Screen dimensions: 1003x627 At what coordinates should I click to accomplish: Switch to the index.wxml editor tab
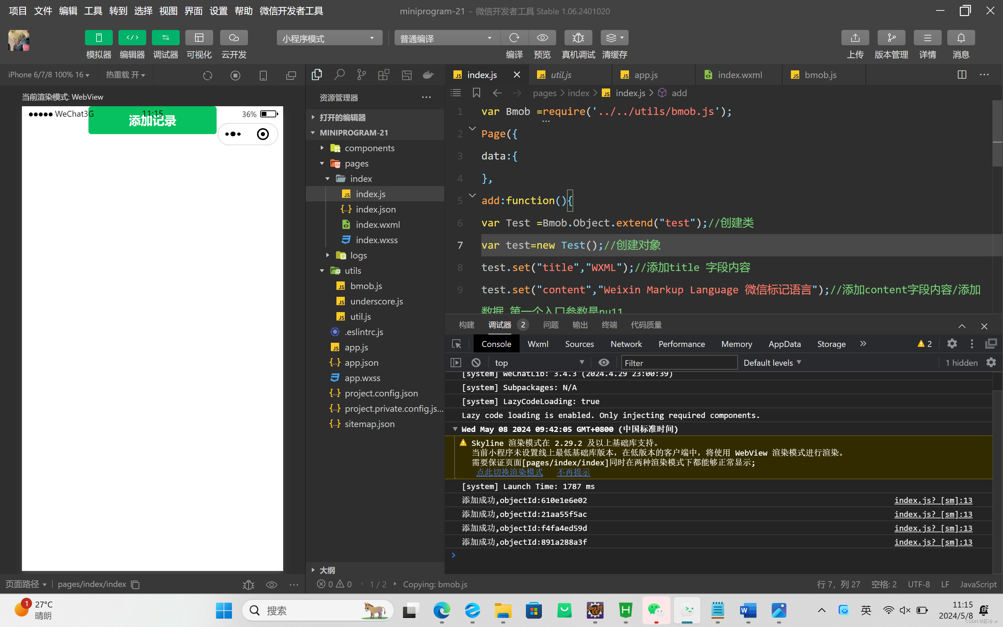pos(739,75)
